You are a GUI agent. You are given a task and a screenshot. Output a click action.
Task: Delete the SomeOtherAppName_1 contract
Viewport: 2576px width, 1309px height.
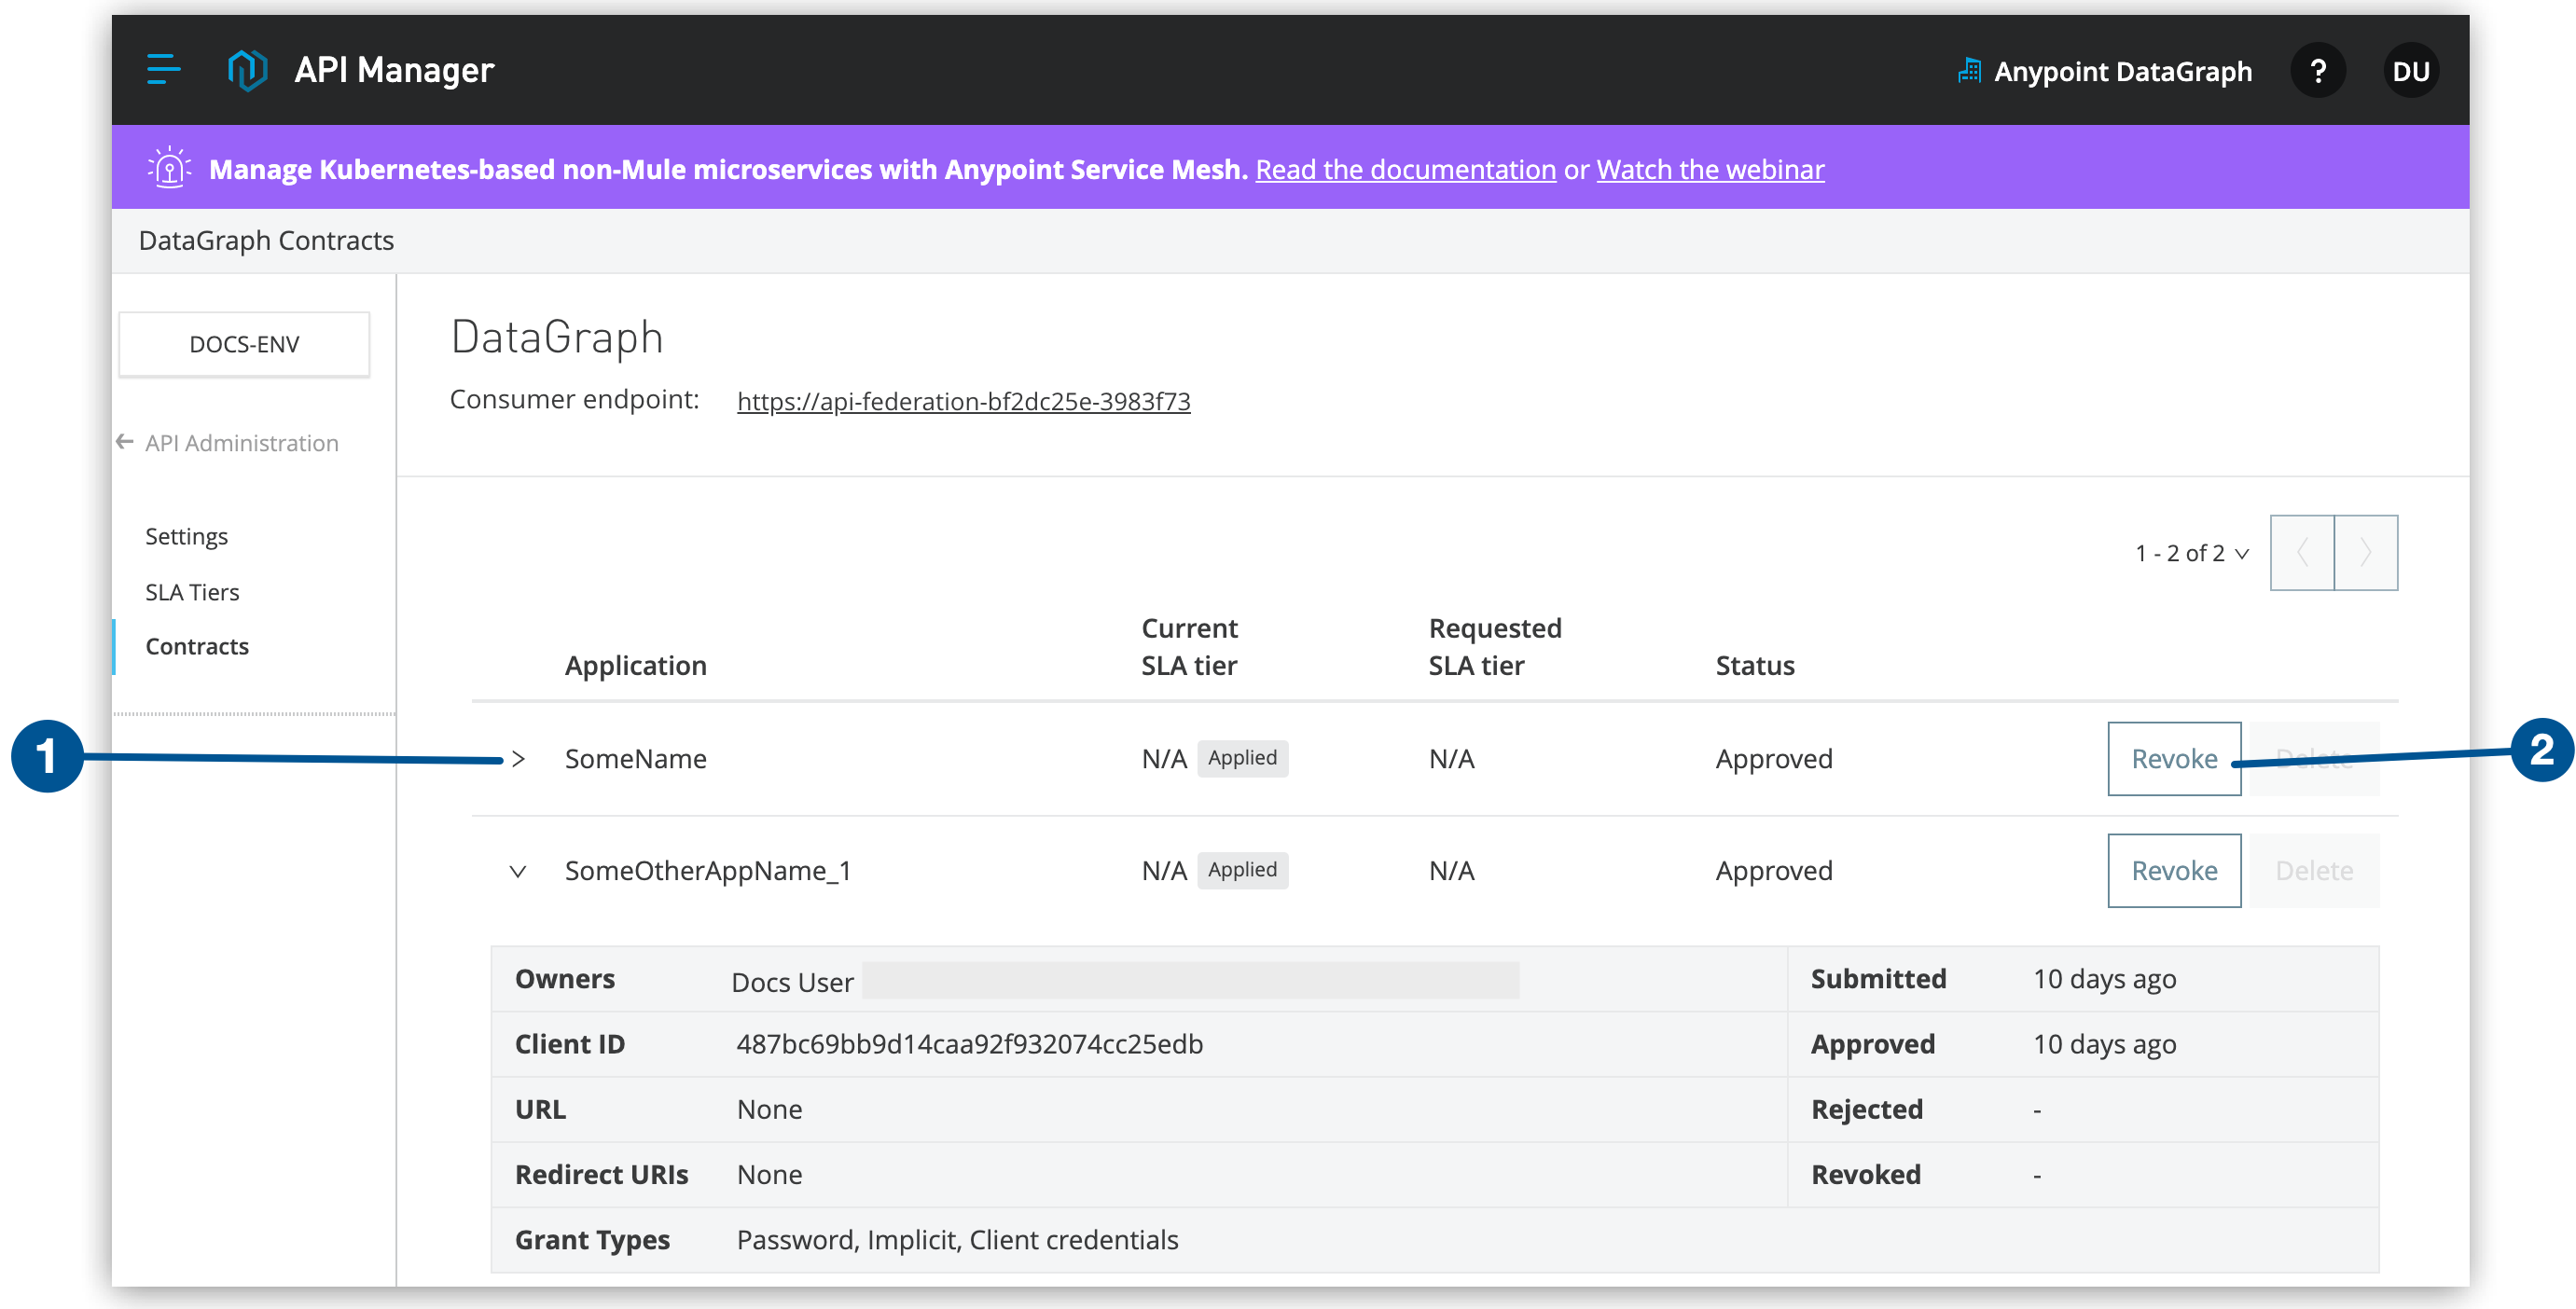[2318, 870]
